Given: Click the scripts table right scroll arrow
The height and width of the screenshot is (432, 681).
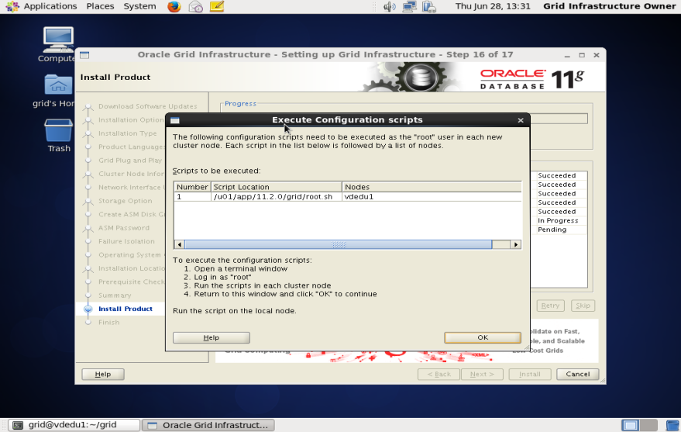Looking at the screenshot, I should 515,244.
